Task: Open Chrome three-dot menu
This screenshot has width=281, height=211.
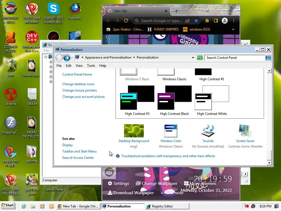Action: [x=234, y=21]
